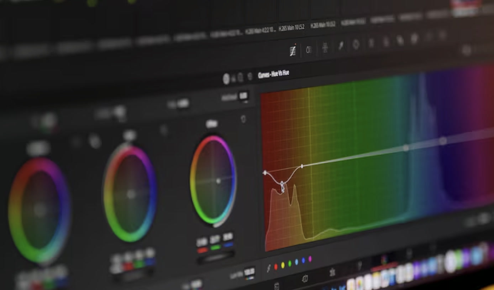Viewport: 494px width, 290px height.
Task: Click the curve control point near yellow line
Action: click(x=302, y=166)
